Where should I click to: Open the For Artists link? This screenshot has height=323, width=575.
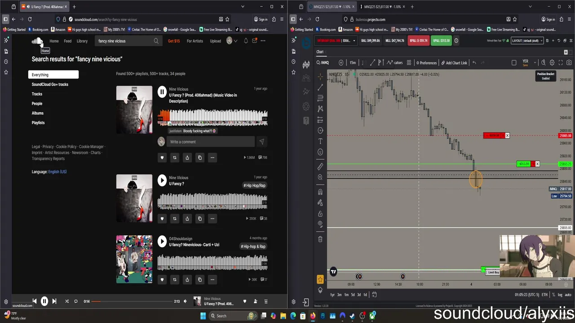click(x=195, y=41)
